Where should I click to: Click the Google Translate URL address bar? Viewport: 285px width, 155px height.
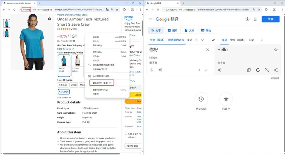[224, 9]
